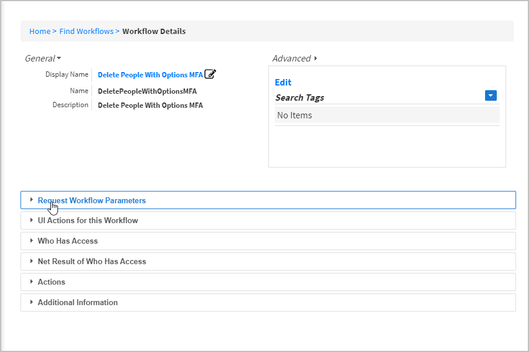The height and width of the screenshot is (352, 529).
Task: Collapse the General section
Action: [x=42, y=58]
